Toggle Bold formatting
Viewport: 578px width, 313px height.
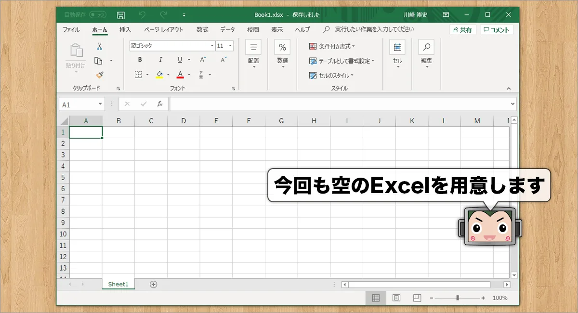(140, 60)
